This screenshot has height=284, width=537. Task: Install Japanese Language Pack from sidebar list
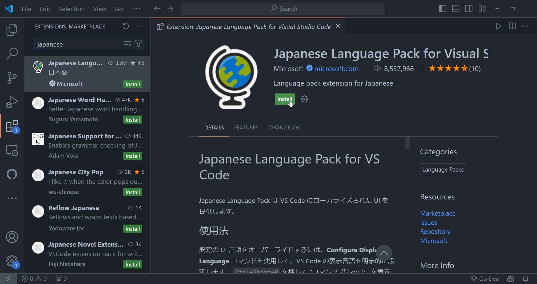[133, 84]
